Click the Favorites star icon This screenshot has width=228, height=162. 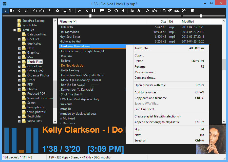139,11
